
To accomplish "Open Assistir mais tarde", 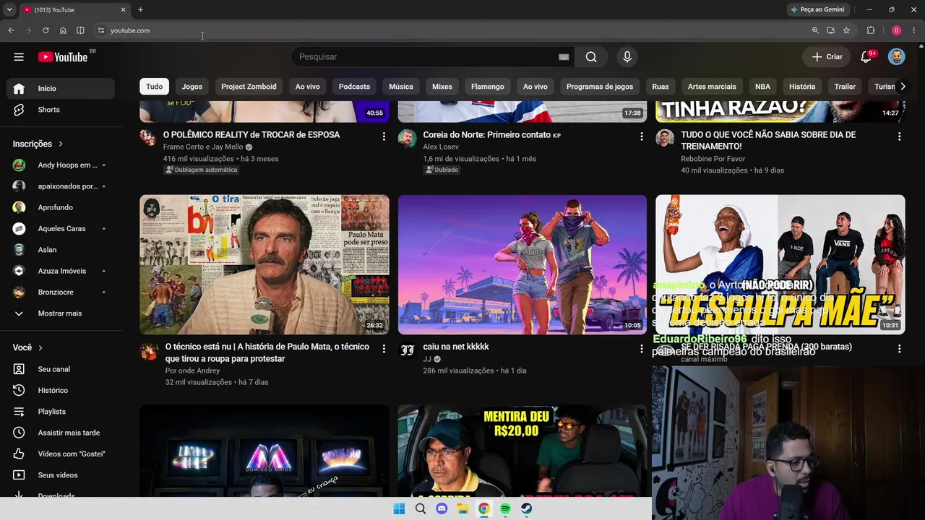I will (61, 433).
